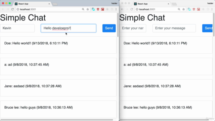Open new tab in left window
Image resolution: width=215 pixels, height=121 pixels.
pos(55,4)
